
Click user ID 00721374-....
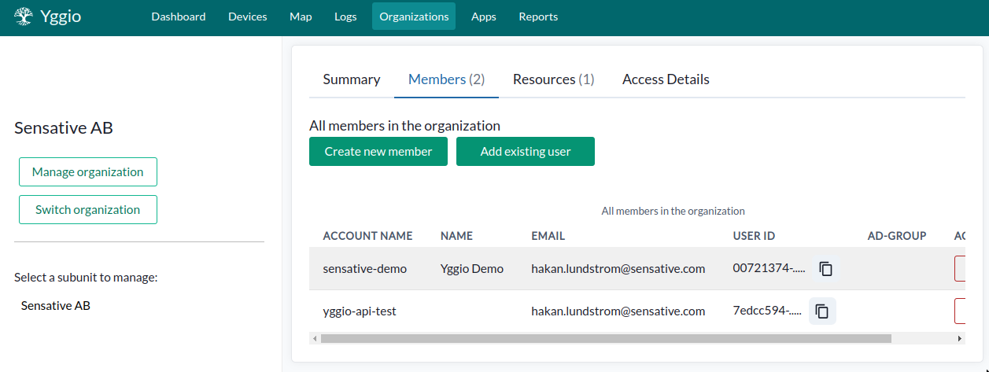click(x=769, y=269)
